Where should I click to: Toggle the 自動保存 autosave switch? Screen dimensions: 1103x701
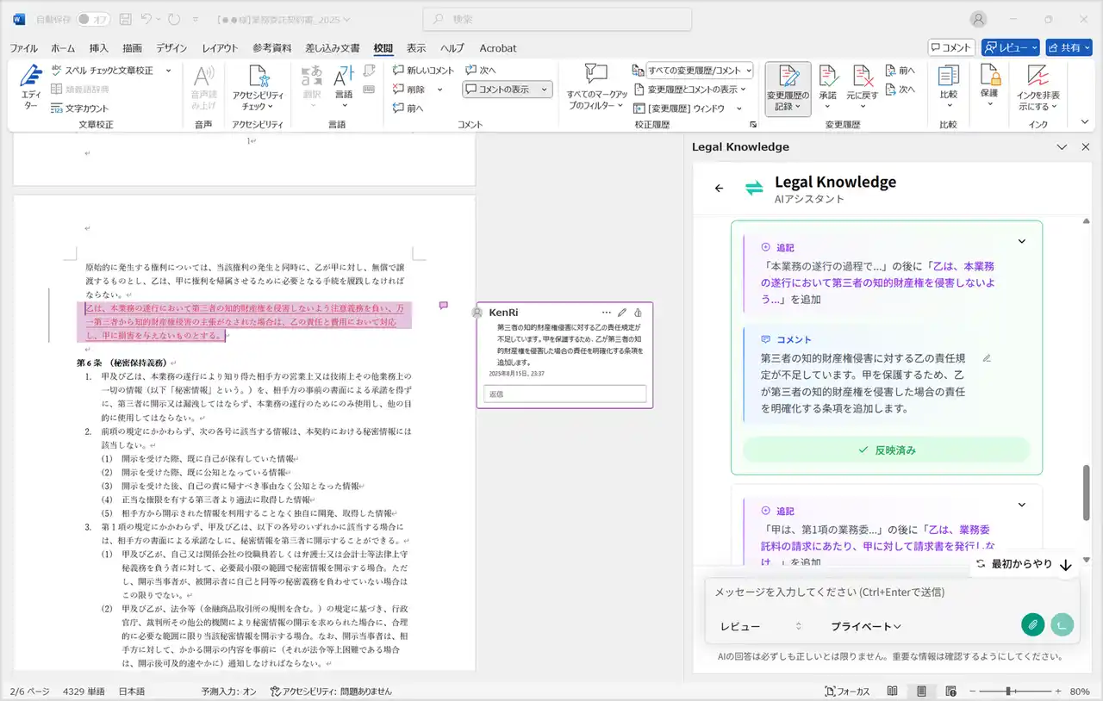[x=93, y=19]
